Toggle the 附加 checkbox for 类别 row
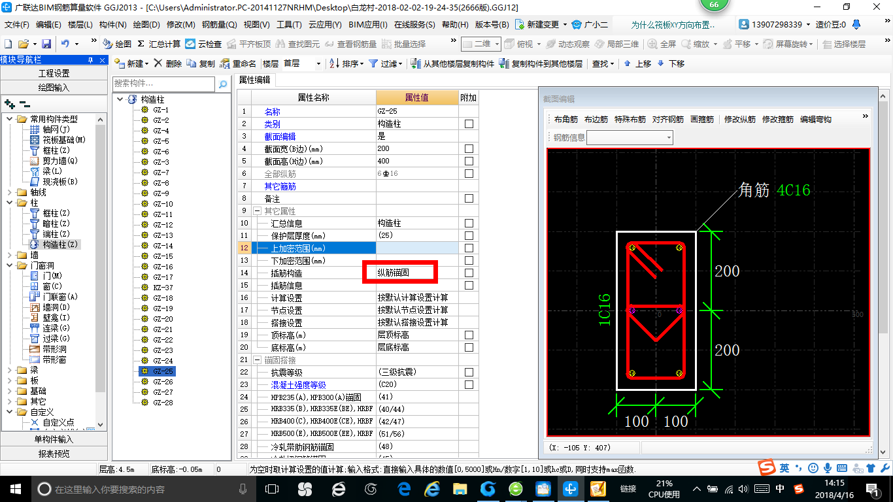This screenshot has height=502, width=893. point(469,124)
